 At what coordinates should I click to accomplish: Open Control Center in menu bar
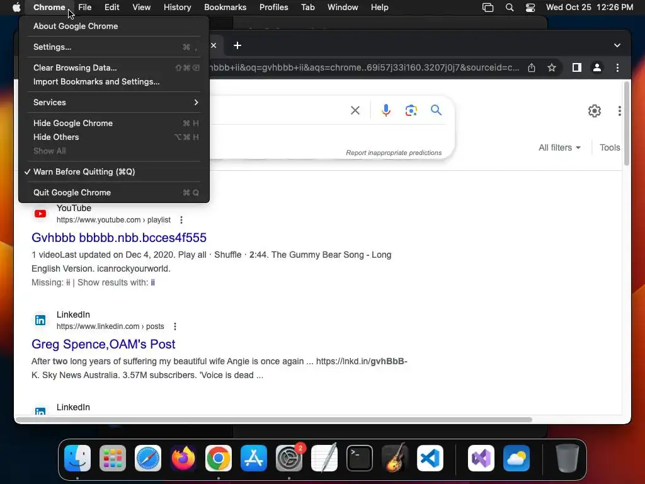tap(530, 8)
